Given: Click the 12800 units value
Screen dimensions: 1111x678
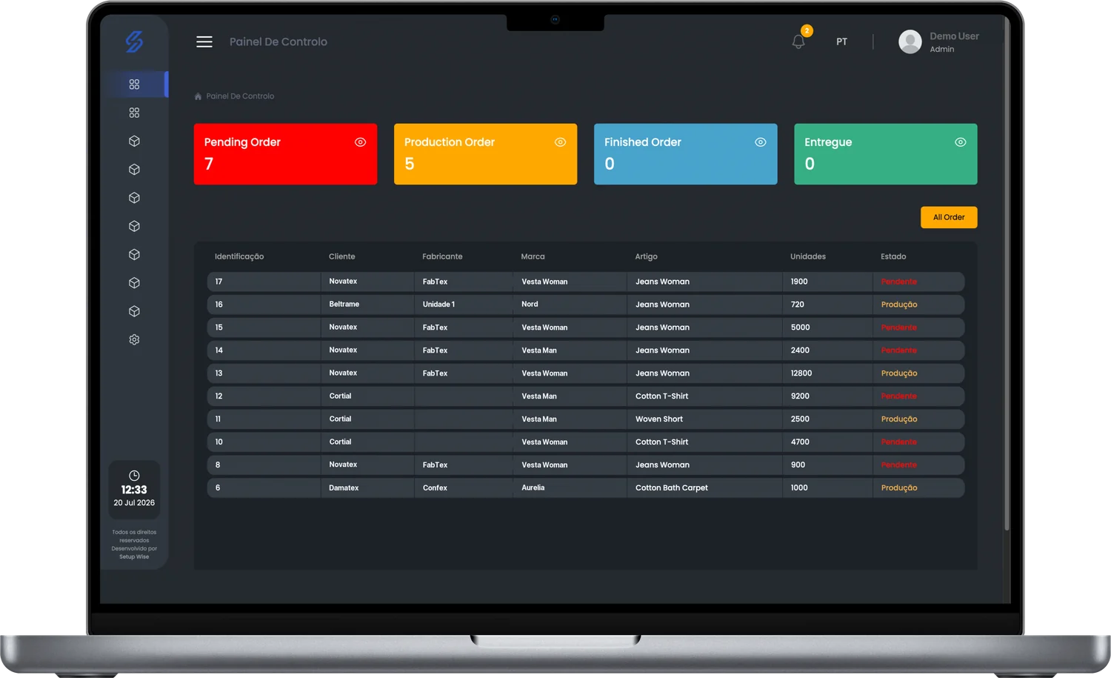Looking at the screenshot, I should tap(801, 373).
